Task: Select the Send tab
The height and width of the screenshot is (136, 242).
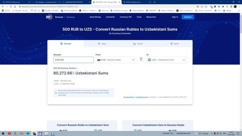Action: (x=102, y=44)
